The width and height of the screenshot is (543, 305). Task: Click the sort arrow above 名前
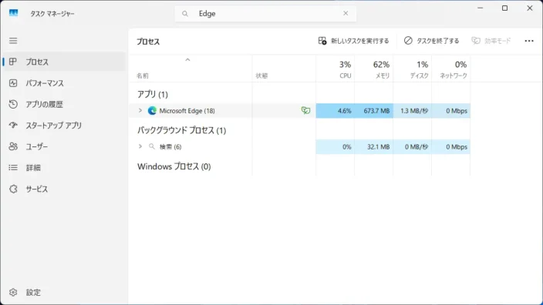187,60
